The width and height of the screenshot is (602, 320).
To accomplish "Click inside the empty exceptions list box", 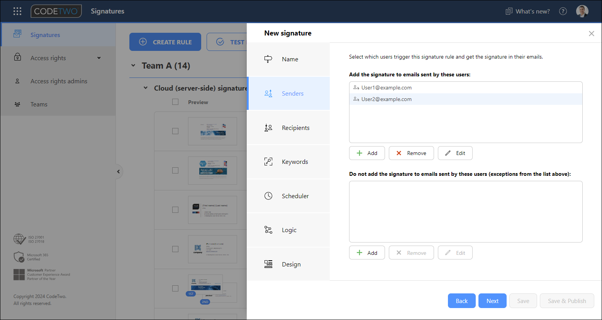I will tap(466, 212).
